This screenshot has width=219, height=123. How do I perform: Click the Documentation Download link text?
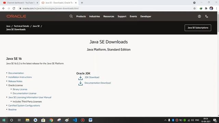pos(98,83)
